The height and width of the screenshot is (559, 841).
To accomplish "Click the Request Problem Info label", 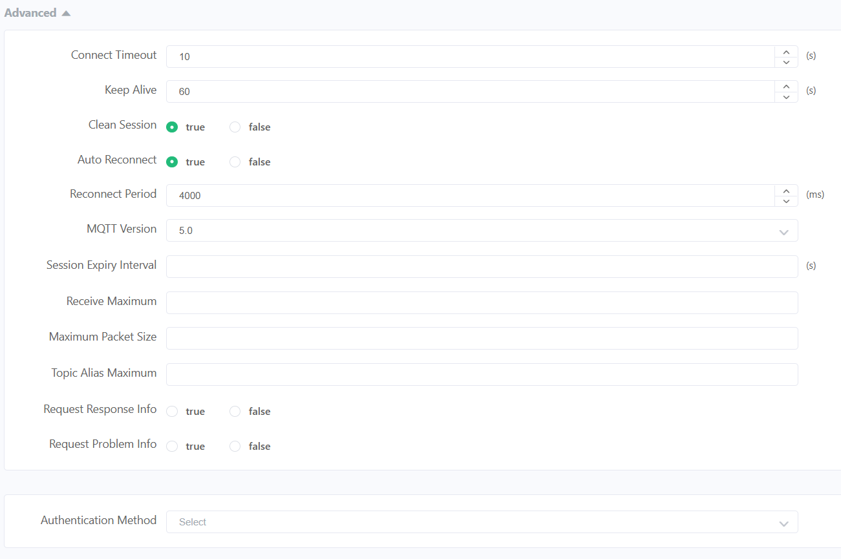I will 103,445.
